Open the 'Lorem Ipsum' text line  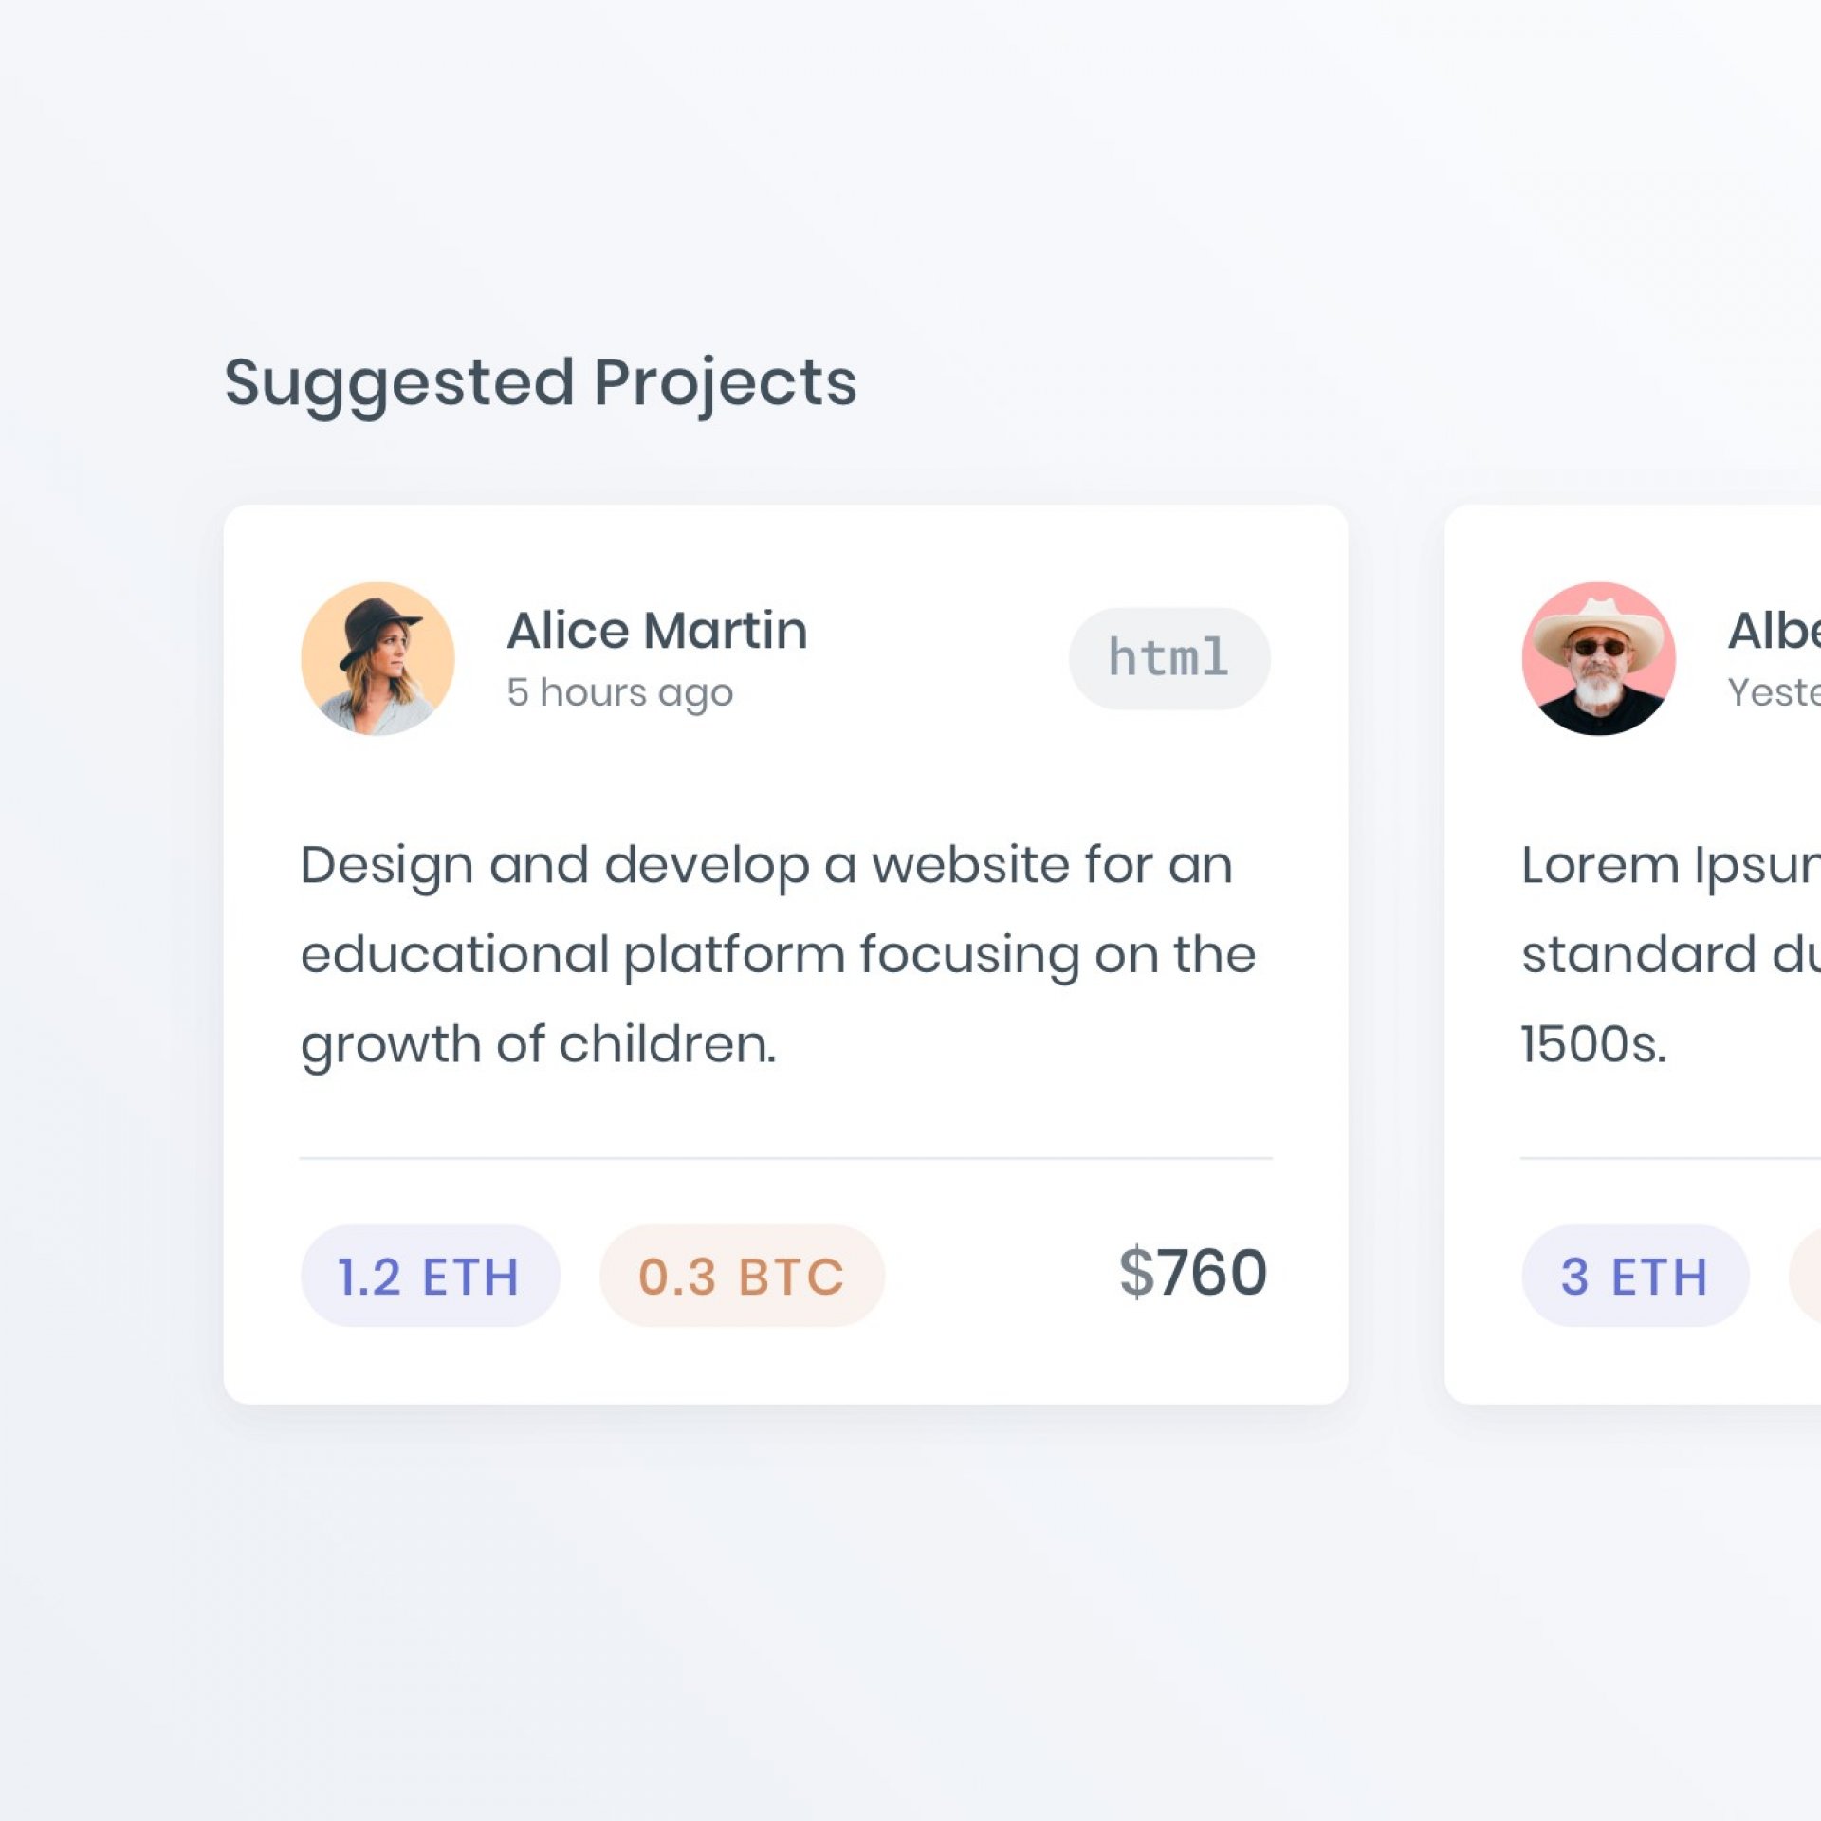pos(1670,865)
